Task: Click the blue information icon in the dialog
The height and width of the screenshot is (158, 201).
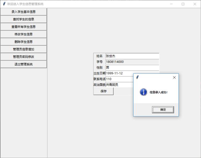Action: pyautogui.click(x=143, y=92)
